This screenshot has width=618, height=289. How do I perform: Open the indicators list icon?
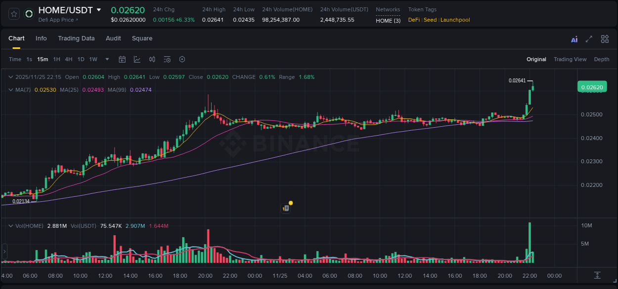(x=167, y=59)
